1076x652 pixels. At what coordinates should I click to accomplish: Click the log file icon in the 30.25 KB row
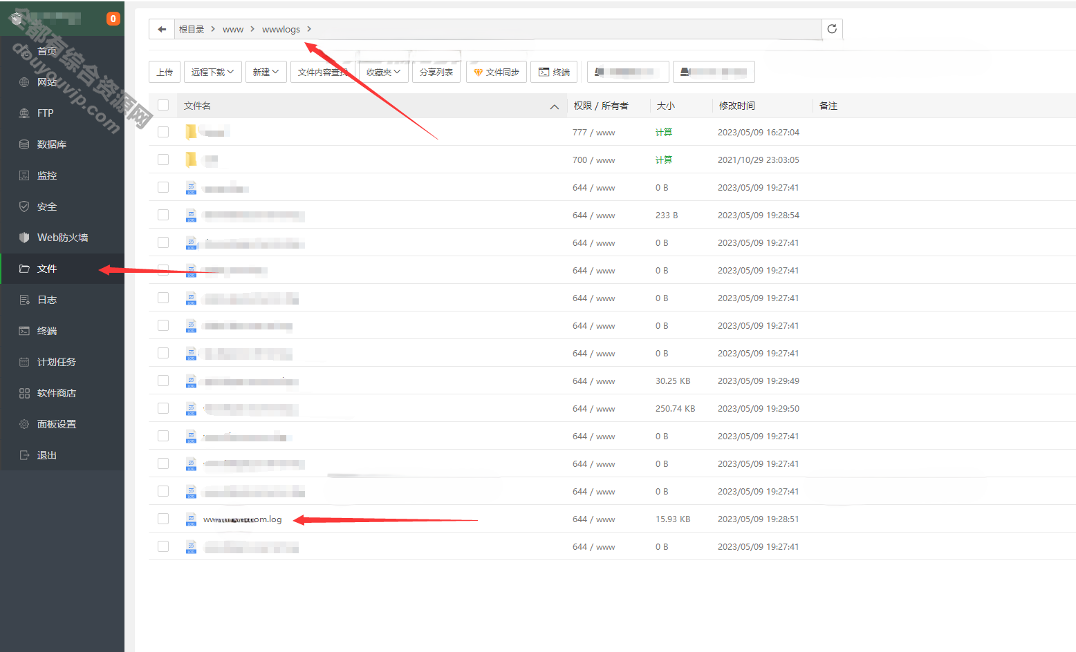(192, 381)
